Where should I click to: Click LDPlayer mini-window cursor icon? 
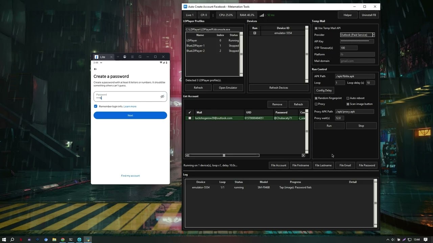140,57
